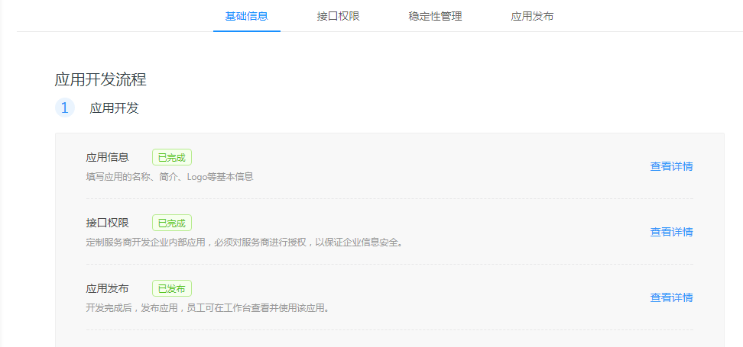View details of 应用信息 row
The height and width of the screenshot is (347, 743).
pyautogui.click(x=671, y=166)
